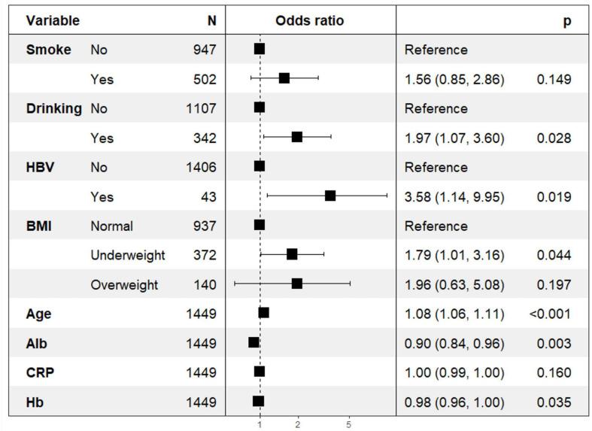592x431 pixels.
Task: Click the BMI Normal Reference text
Action: (x=436, y=226)
